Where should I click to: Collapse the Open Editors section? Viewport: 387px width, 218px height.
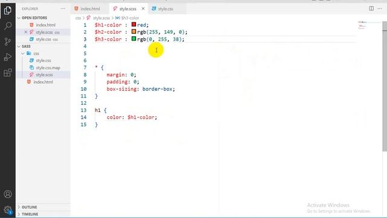coord(19,18)
